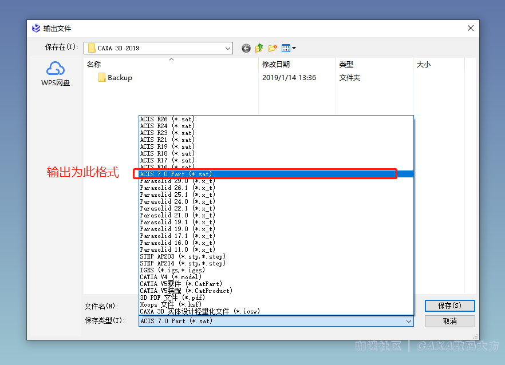Screen dimensions: 505x365
Task: Pick Parasolid 26.1 (*.x_t) format
Action: coord(276,188)
